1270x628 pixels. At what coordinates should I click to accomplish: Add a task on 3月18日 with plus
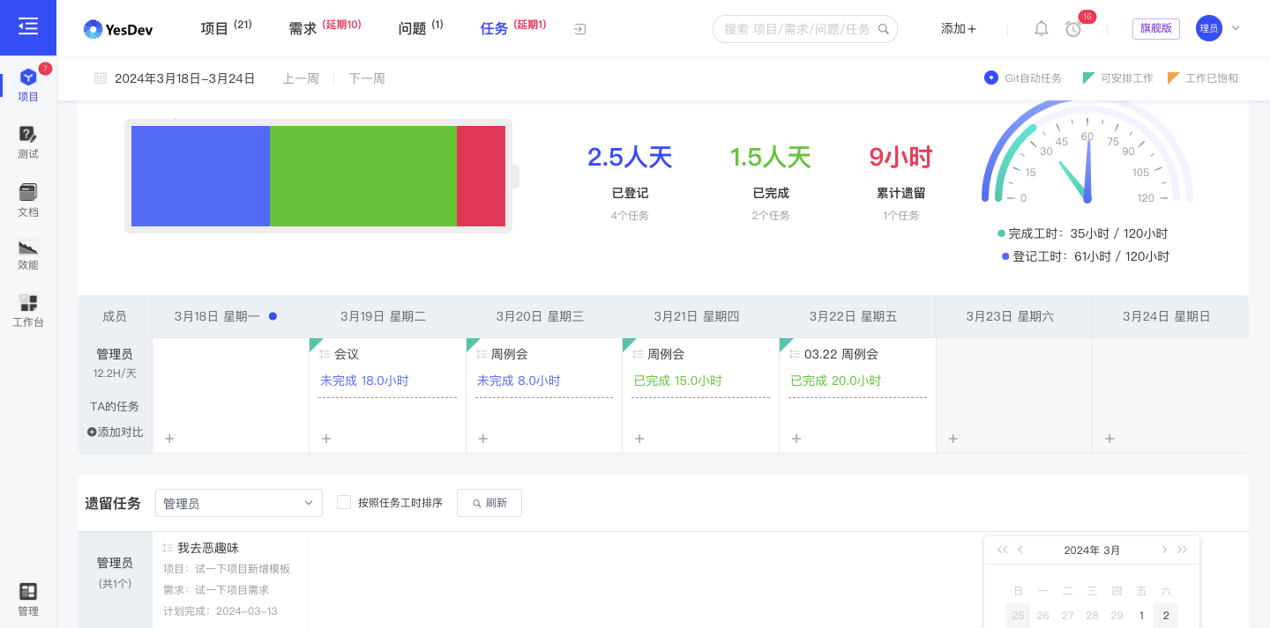[170, 439]
